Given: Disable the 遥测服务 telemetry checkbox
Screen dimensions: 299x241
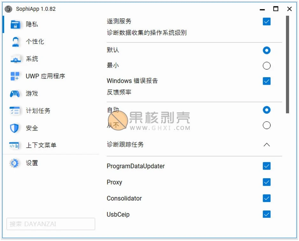Looking at the screenshot, I should (266, 22).
